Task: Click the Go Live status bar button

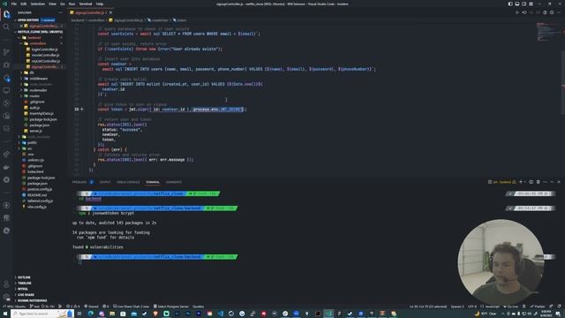Action: pos(510,307)
